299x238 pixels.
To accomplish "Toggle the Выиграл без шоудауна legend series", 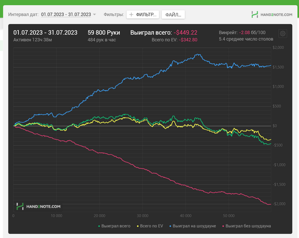I will [x=246, y=226].
